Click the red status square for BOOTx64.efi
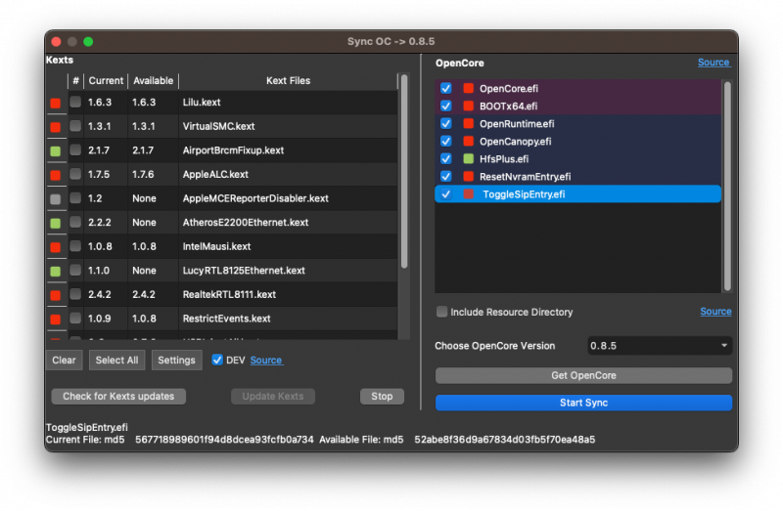 point(468,106)
